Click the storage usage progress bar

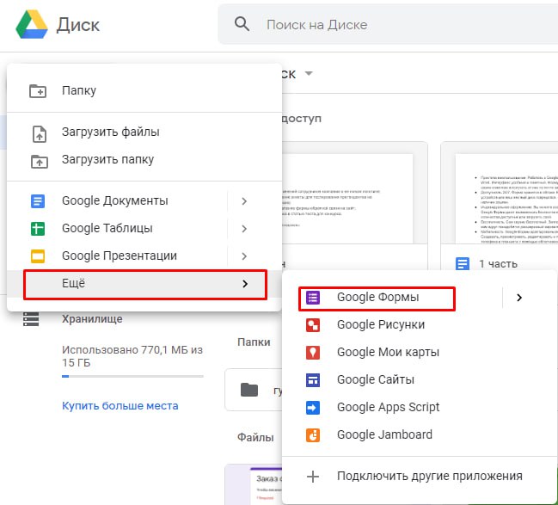coord(132,376)
